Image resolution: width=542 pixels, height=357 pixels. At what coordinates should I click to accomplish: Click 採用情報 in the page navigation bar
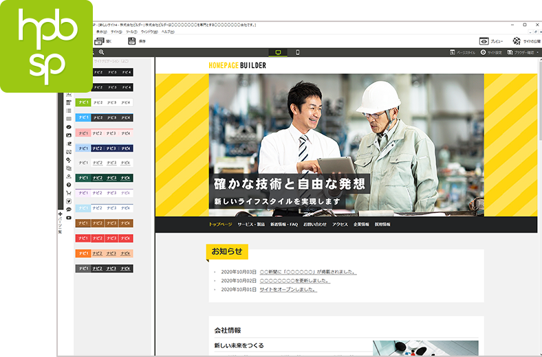coord(382,224)
